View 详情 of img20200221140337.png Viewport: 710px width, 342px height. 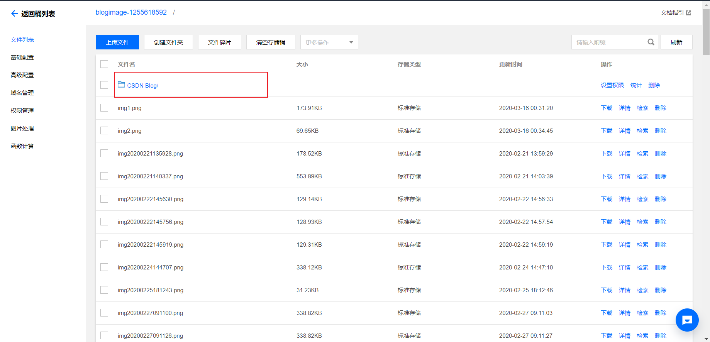tap(625, 176)
